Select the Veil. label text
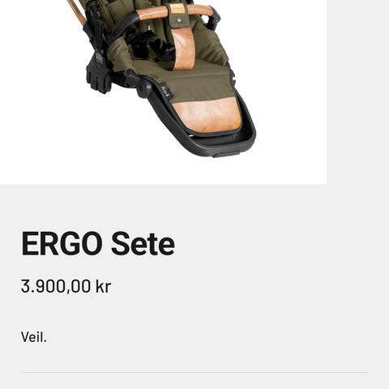This screenshot has height=389, width=389. click(34, 337)
